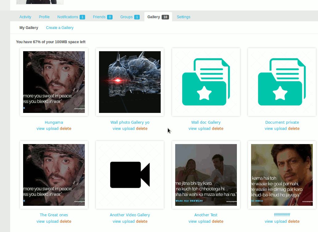The height and width of the screenshot is (232, 318).
Task: Switch to the Profile tab
Action: (x=44, y=17)
